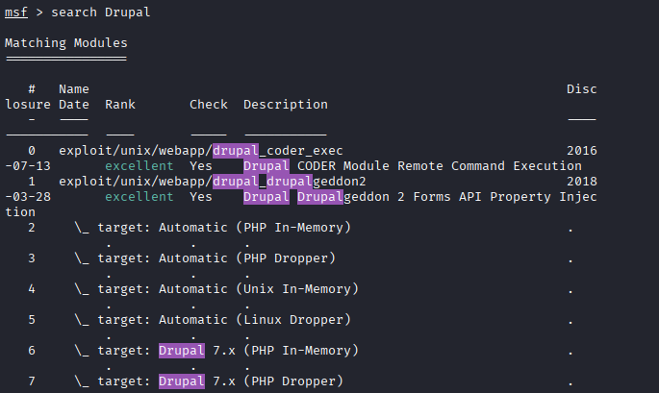Viewport: 659px width, 393px height.
Task: Select the drupal_coder_exec module path
Action: pos(201,151)
